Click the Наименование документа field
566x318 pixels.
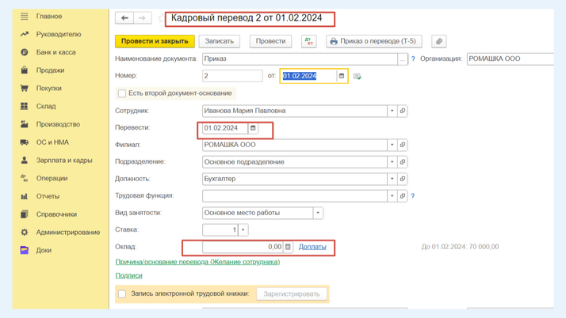[300, 59]
